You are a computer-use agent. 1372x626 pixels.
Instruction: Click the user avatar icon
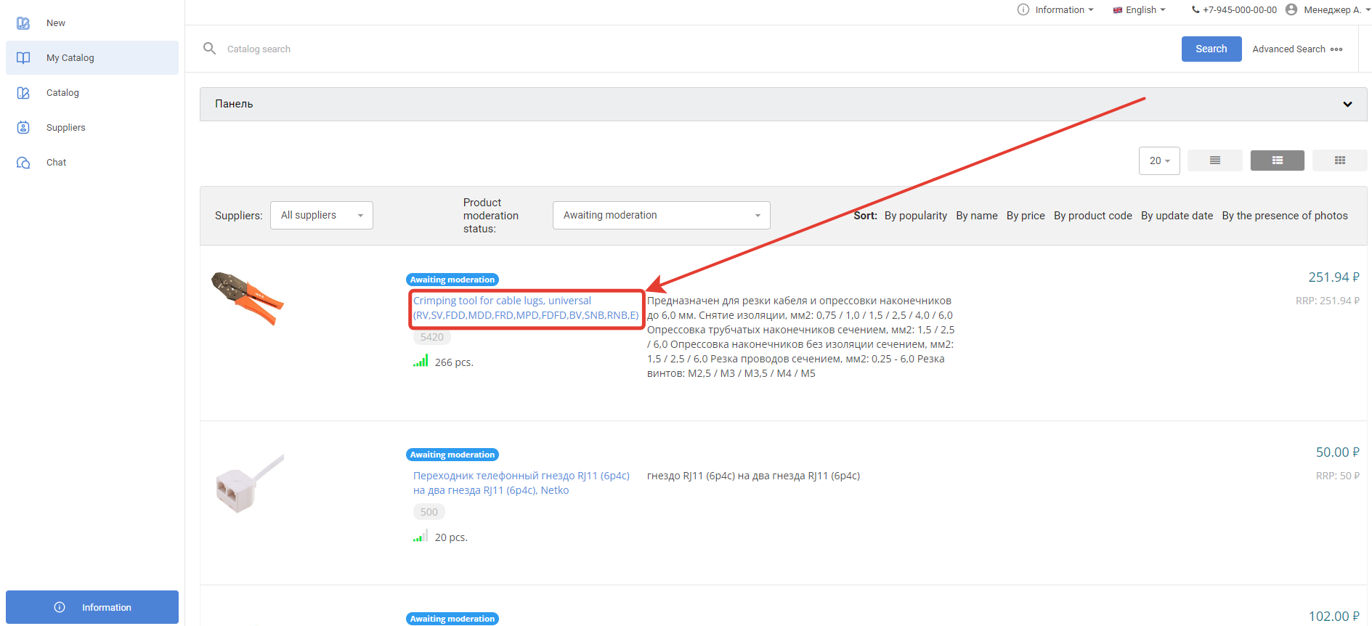coord(1291,9)
